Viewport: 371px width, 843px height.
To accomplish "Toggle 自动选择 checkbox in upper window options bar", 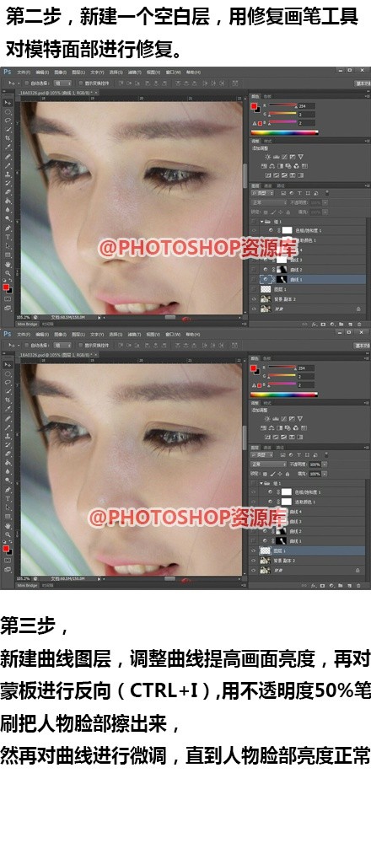I will point(26,83).
